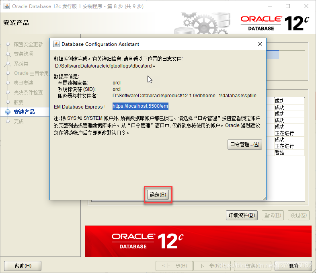Click 重试(R) retry button in installer

[273, 215]
